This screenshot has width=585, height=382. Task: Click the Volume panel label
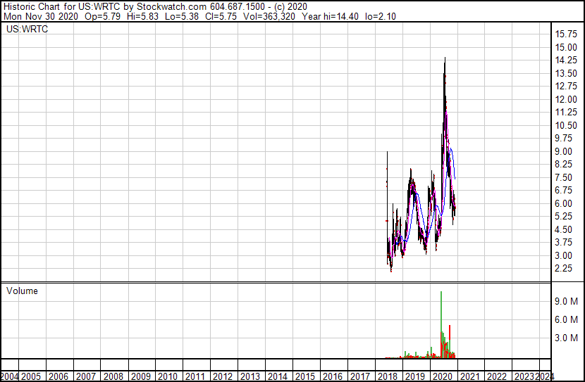point(22,291)
